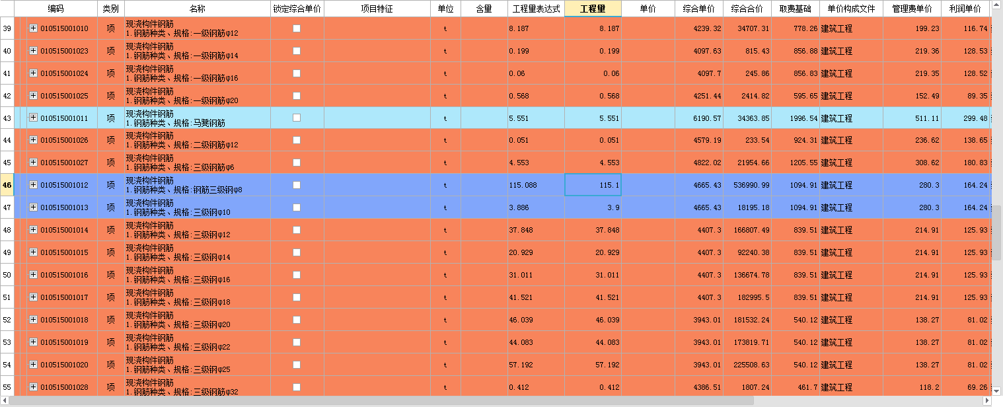Tick lock price checkbox for row 51
The image size is (1003, 407).
pyautogui.click(x=297, y=297)
